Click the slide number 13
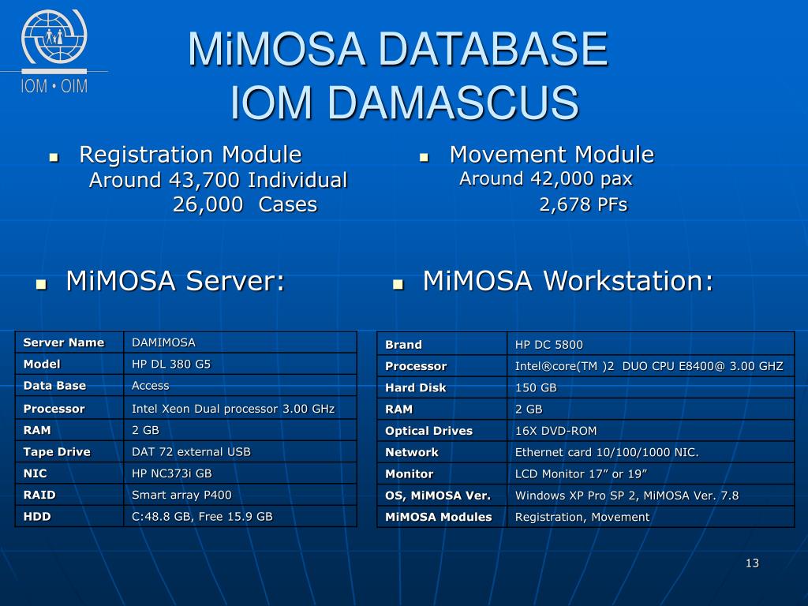This screenshot has width=808, height=606. coord(752,563)
